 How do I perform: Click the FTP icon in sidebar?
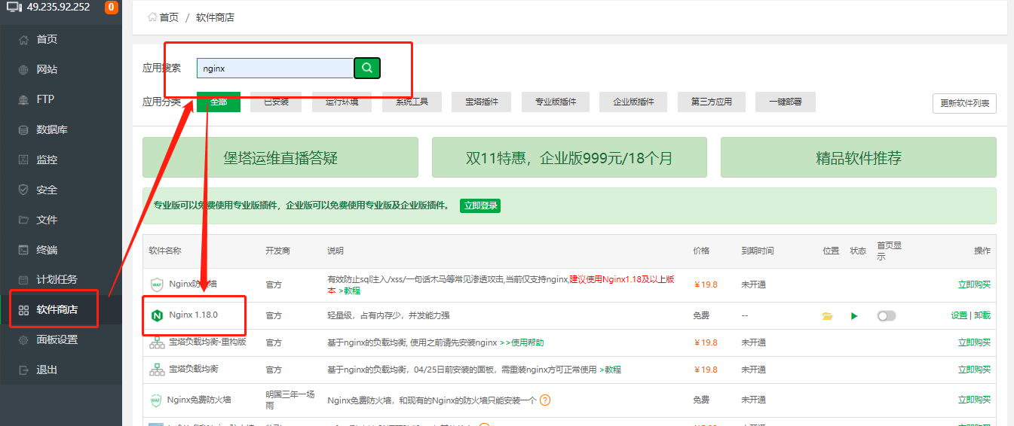click(23, 99)
